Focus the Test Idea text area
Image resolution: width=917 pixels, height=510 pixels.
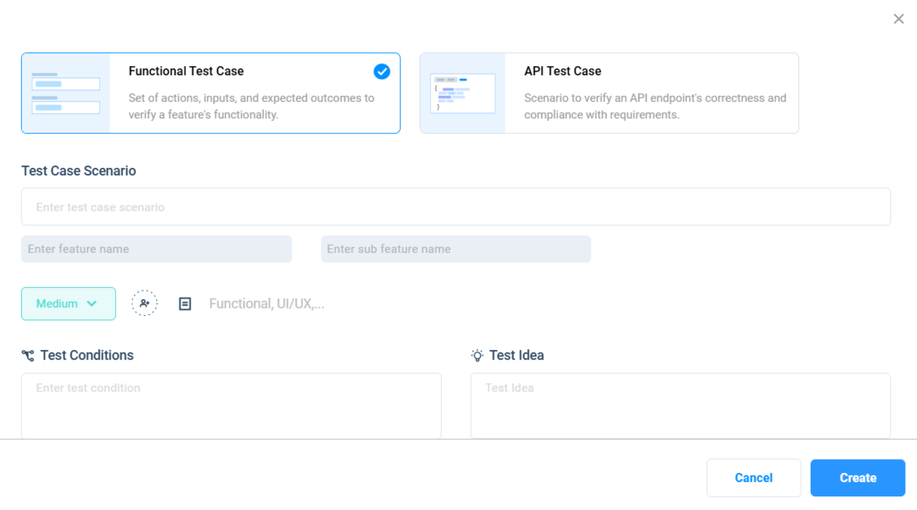click(680, 405)
